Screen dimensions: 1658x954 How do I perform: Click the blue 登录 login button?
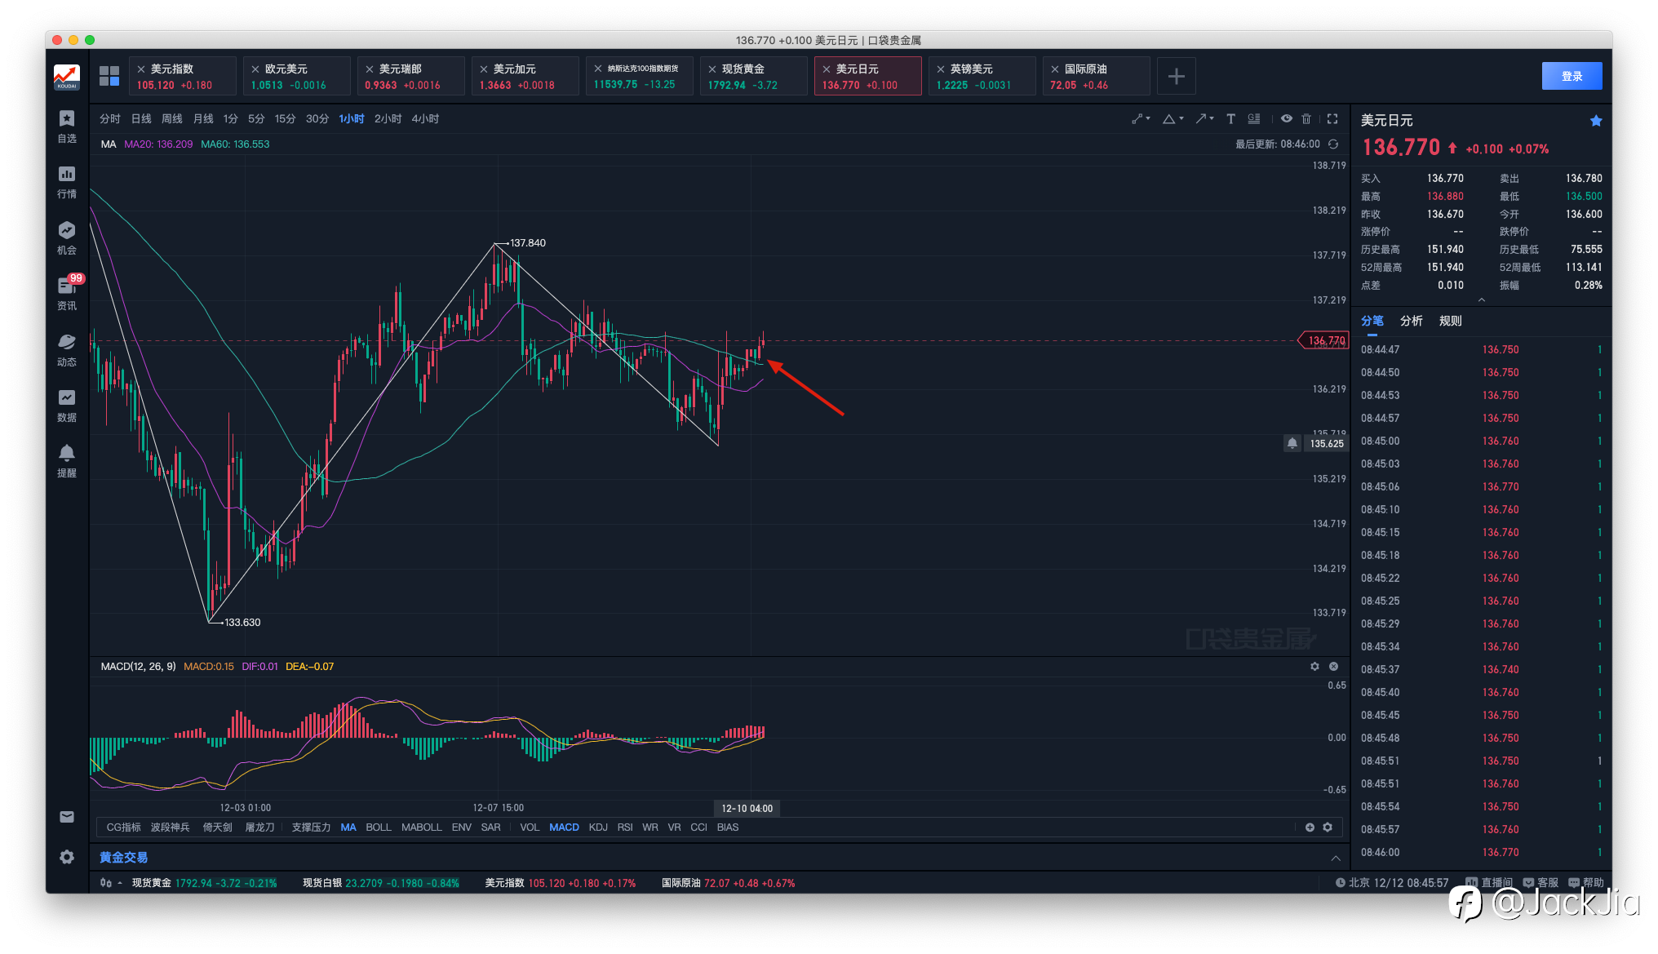[1572, 76]
